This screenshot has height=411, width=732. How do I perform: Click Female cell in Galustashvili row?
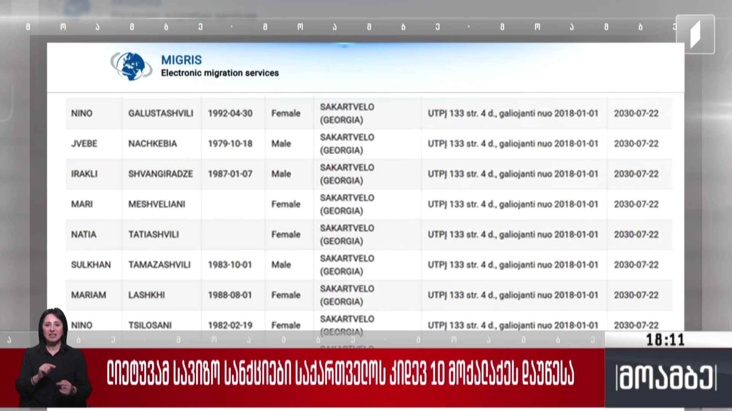coord(286,113)
